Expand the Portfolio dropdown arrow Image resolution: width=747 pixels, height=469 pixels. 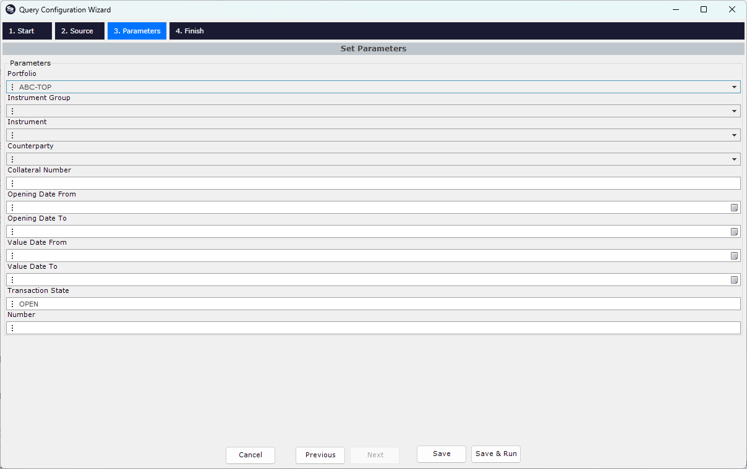pos(735,87)
